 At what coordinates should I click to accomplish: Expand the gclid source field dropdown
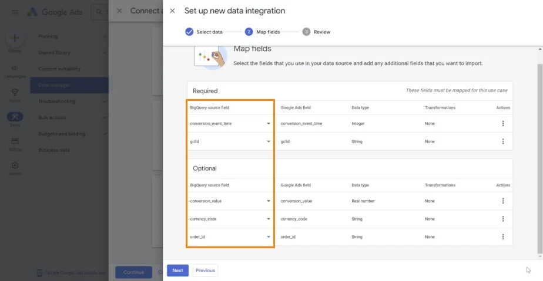[230, 141]
